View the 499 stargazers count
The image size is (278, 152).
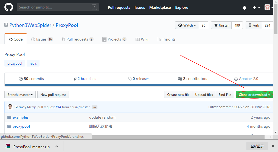(237, 25)
